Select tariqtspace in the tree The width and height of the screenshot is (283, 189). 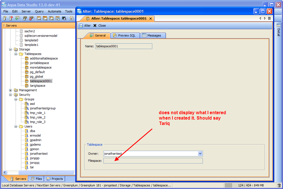pyautogui.click(x=38, y=86)
